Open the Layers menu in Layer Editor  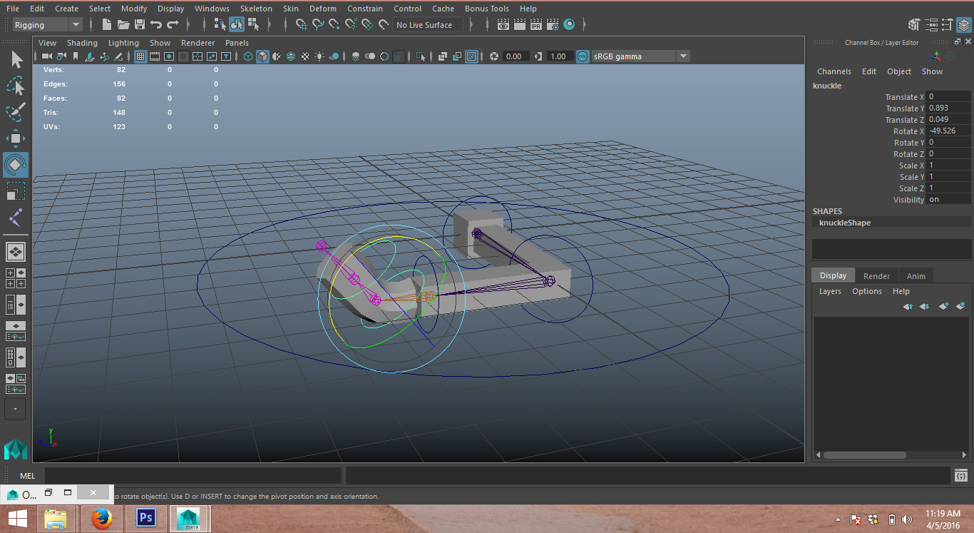(830, 291)
